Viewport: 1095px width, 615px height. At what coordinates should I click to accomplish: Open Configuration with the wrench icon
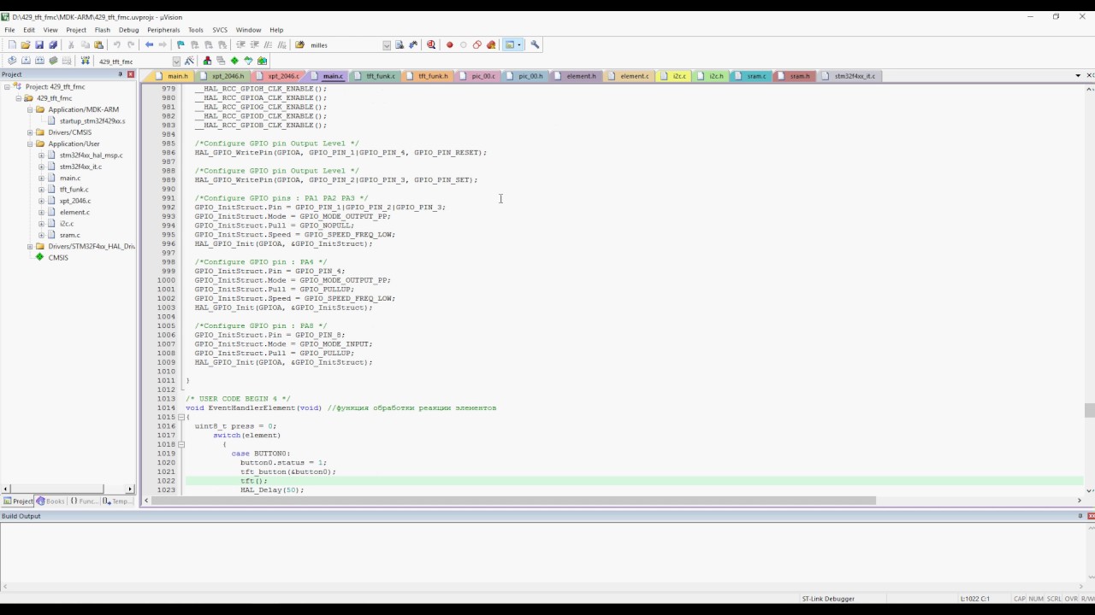click(x=535, y=45)
